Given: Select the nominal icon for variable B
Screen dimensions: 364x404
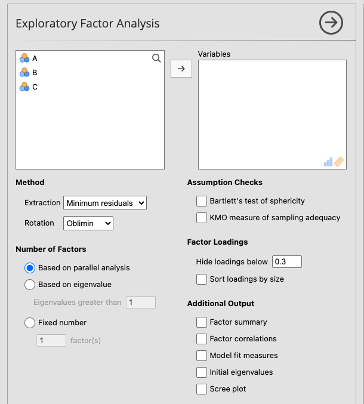Looking at the screenshot, I should click(24, 72).
